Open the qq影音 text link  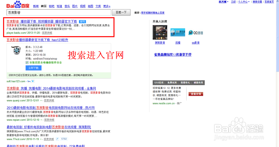[196, 43]
